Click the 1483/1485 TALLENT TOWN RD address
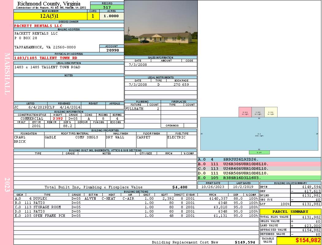The image size is (322, 245). pyautogui.click(x=46, y=58)
